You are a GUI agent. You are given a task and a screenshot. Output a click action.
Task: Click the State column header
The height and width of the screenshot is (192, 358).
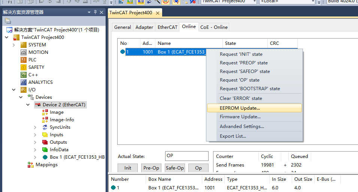point(245,43)
